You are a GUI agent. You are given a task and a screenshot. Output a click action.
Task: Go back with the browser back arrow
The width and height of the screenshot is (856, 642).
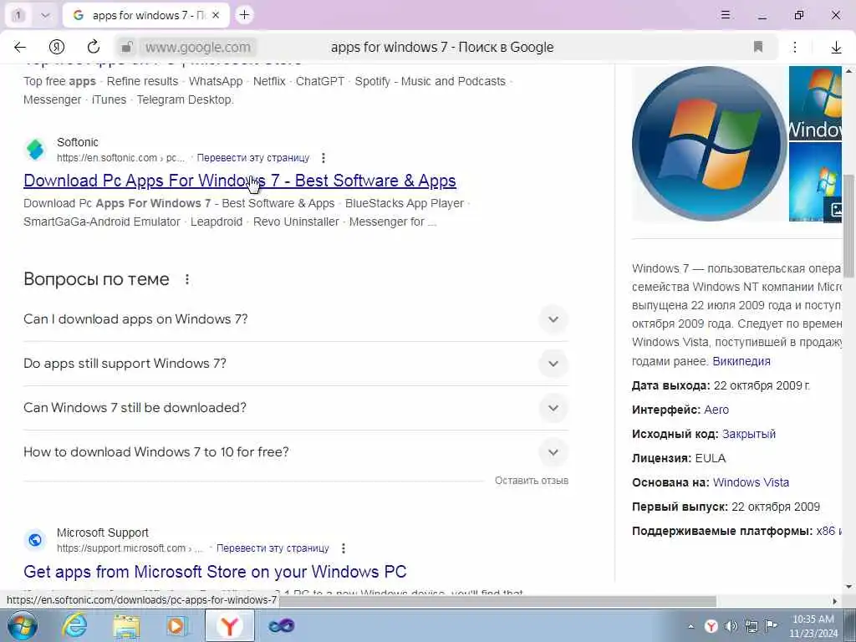[x=20, y=47]
